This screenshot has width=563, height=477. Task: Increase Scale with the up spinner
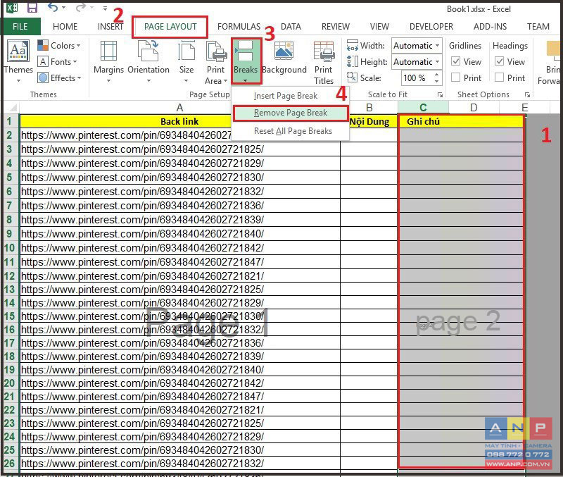pyautogui.click(x=436, y=75)
